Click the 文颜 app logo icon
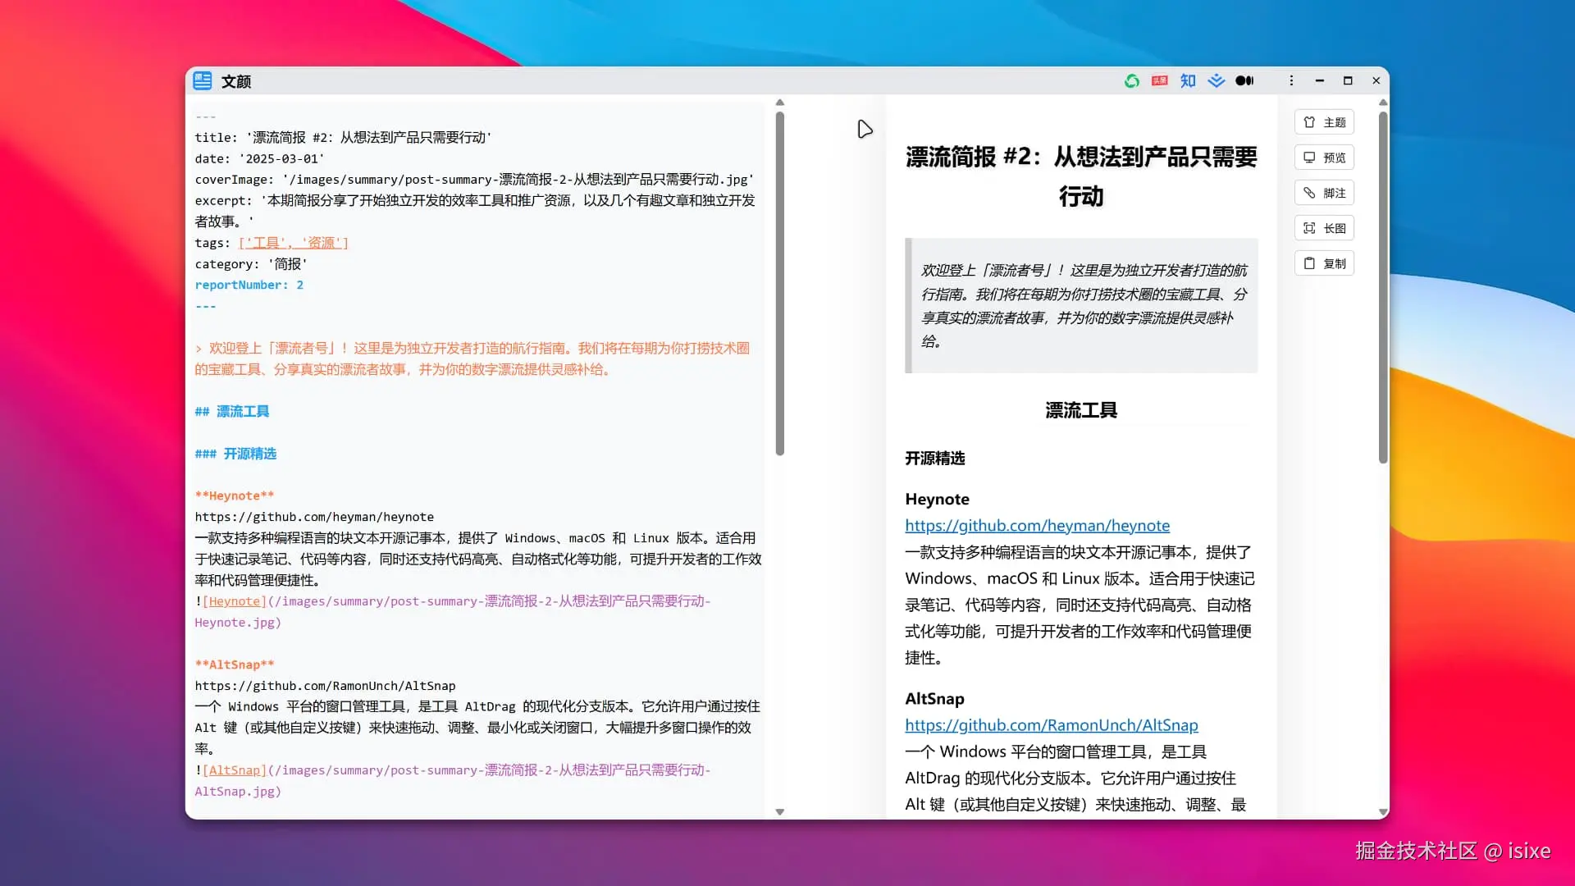Image resolution: width=1575 pixels, height=886 pixels. pyautogui.click(x=203, y=80)
